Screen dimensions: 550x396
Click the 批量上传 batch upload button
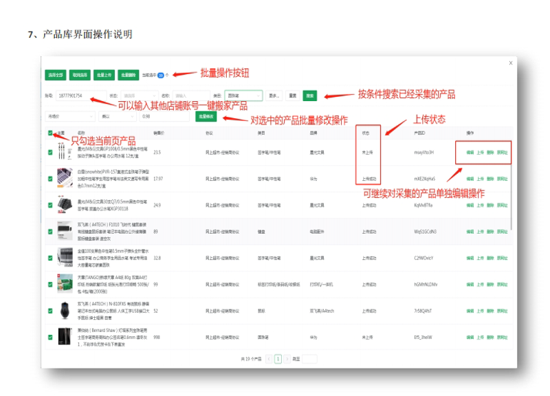point(104,75)
